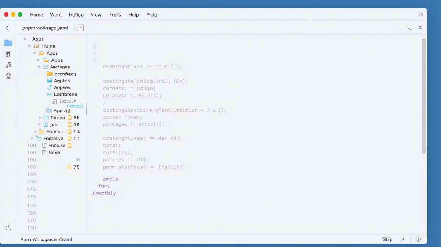Screen dimensions: 441x247
Task: Click the 'ampla' purple text
Action: coord(111,179)
